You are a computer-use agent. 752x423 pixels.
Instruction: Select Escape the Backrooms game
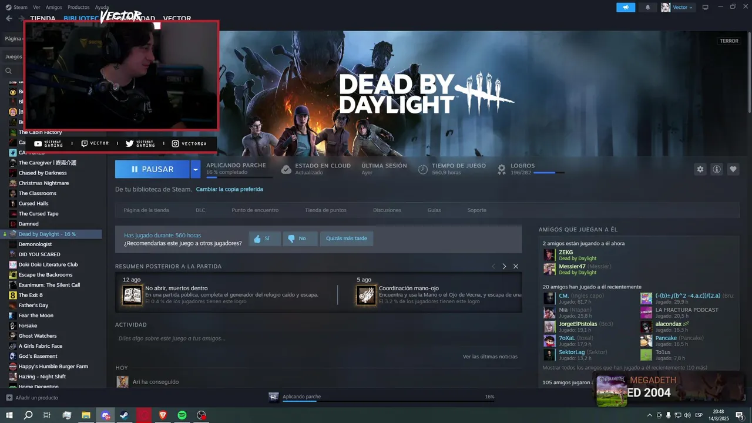coord(45,275)
